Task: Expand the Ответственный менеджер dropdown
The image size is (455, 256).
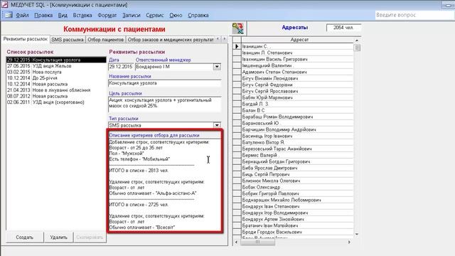Action: [x=217, y=67]
